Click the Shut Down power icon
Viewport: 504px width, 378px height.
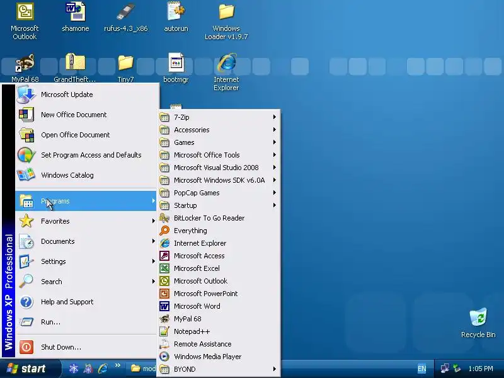[26, 347]
